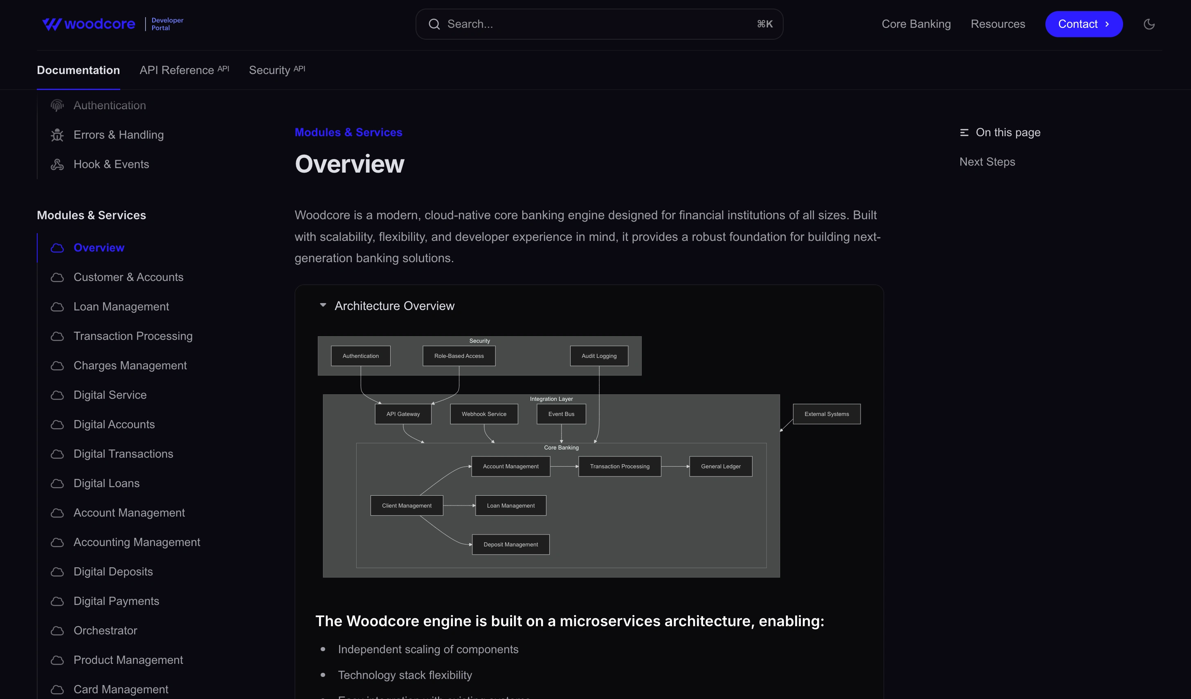This screenshot has width=1191, height=699.
Task: Click the cloud icon beside Digital Payments
Action: 57,601
